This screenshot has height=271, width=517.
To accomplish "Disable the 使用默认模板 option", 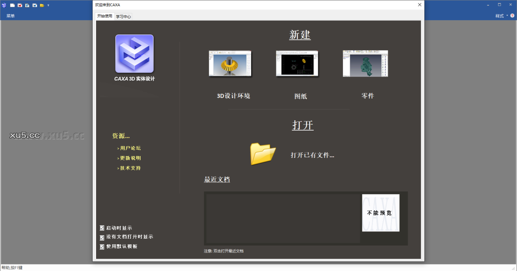I will 102,246.
